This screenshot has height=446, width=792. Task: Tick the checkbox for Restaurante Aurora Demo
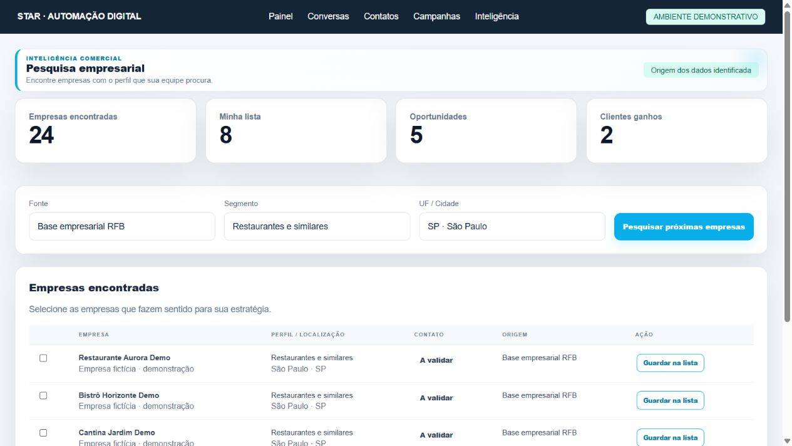(43, 358)
